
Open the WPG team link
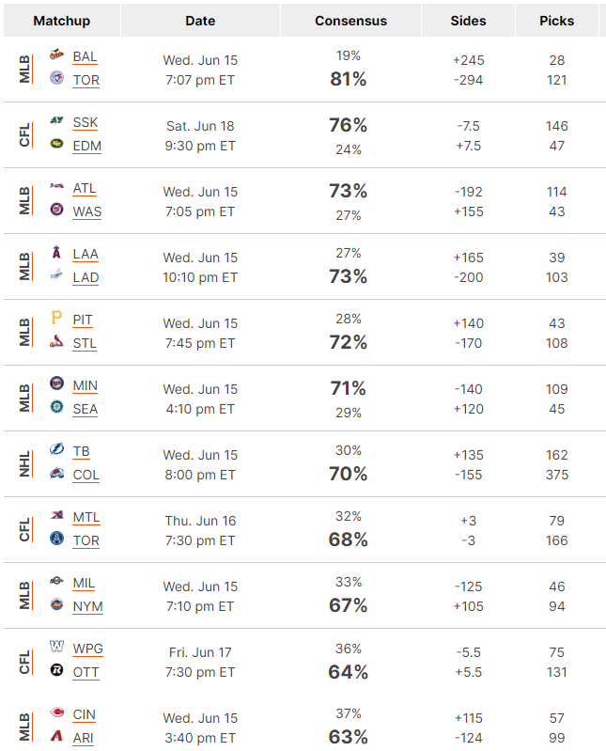point(87,649)
